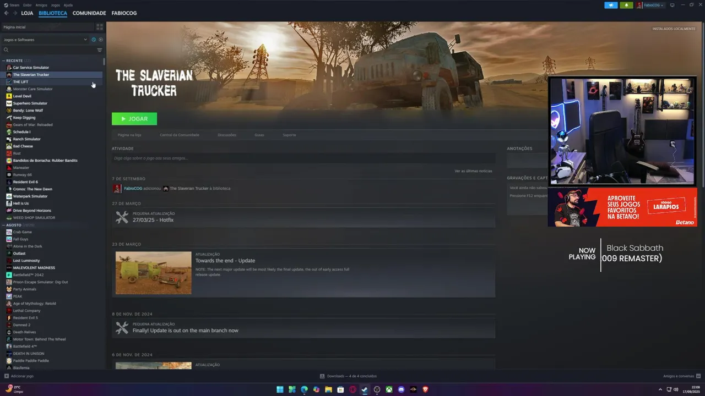Click the activity comment input field

pyautogui.click(x=303, y=158)
